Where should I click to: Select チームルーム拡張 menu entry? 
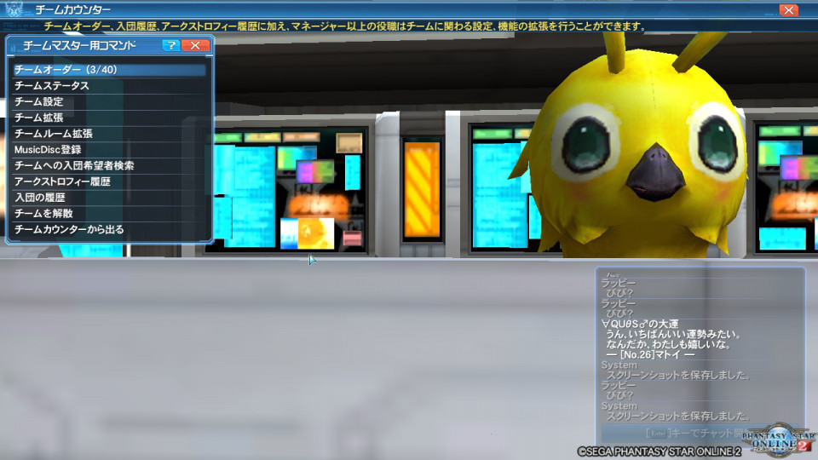(109, 134)
